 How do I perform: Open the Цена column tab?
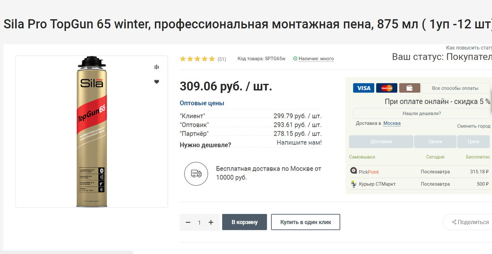coord(474,142)
